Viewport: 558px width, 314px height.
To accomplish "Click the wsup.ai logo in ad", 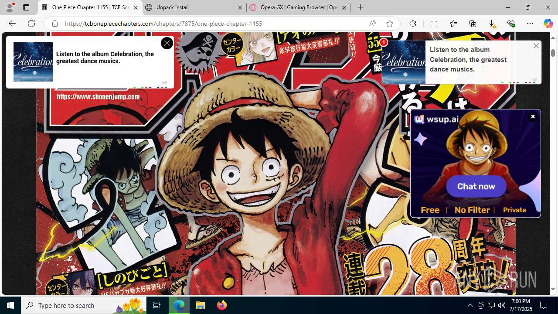I will 436,119.
